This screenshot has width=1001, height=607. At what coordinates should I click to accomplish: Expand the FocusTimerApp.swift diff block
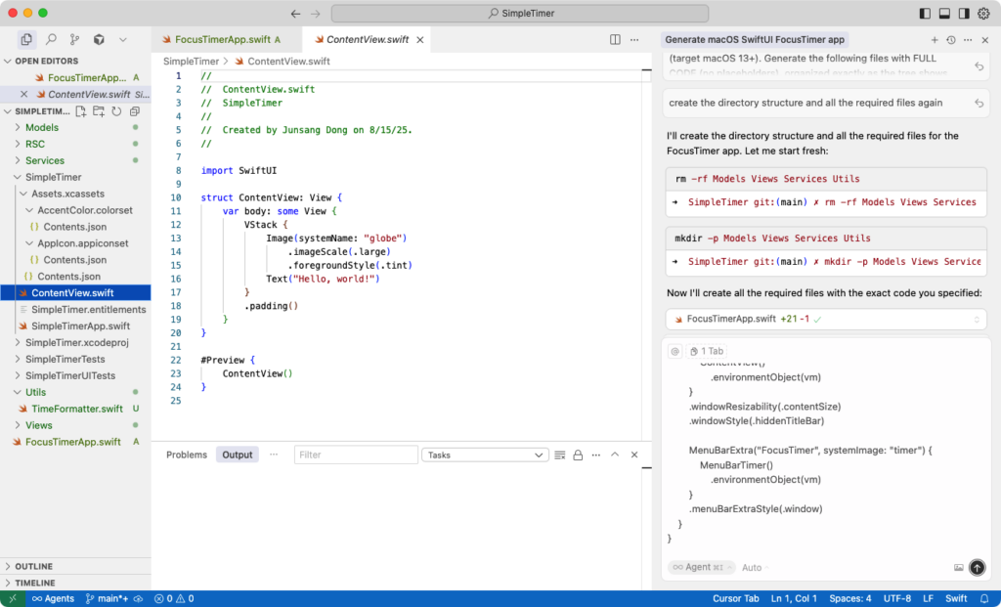(x=977, y=319)
